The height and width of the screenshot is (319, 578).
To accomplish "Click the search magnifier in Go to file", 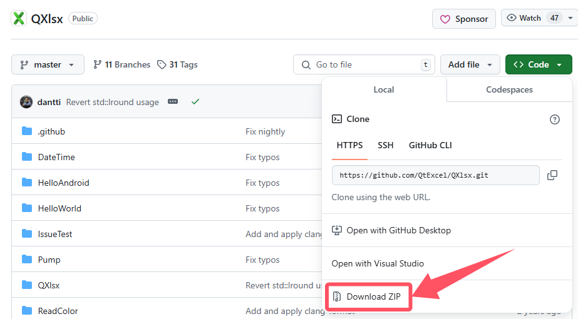I will point(306,65).
